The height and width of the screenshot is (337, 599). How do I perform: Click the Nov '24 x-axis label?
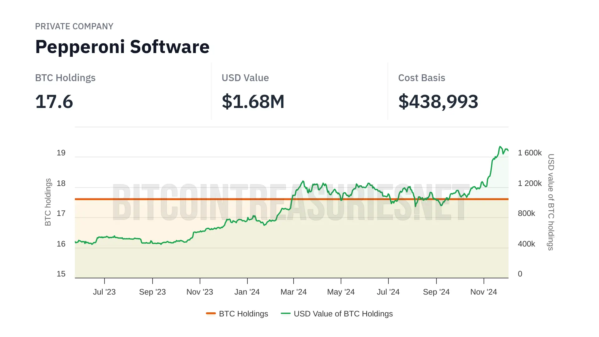click(x=484, y=292)
